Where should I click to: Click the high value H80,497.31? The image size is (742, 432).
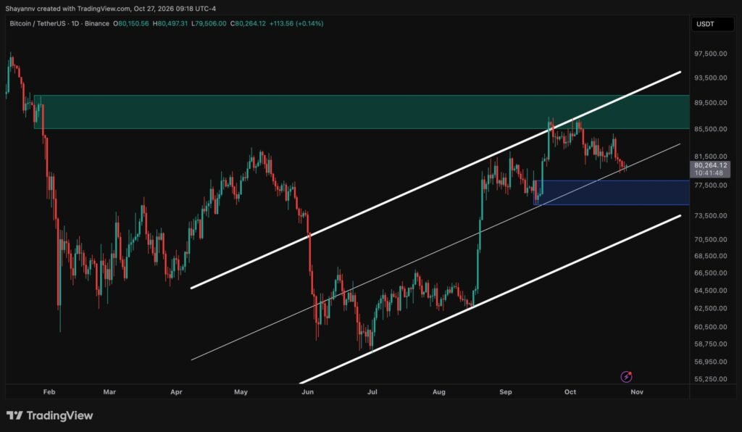click(x=170, y=23)
